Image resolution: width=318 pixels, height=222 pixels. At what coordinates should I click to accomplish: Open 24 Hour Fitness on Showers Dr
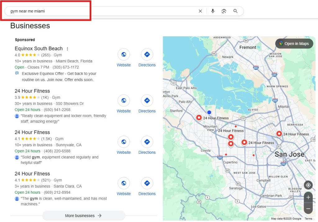32,91
